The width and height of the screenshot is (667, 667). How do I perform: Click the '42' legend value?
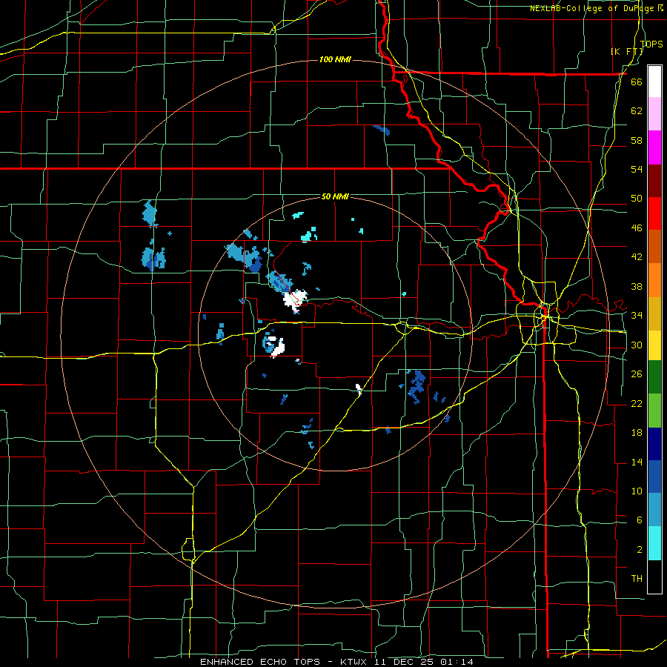(x=637, y=257)
